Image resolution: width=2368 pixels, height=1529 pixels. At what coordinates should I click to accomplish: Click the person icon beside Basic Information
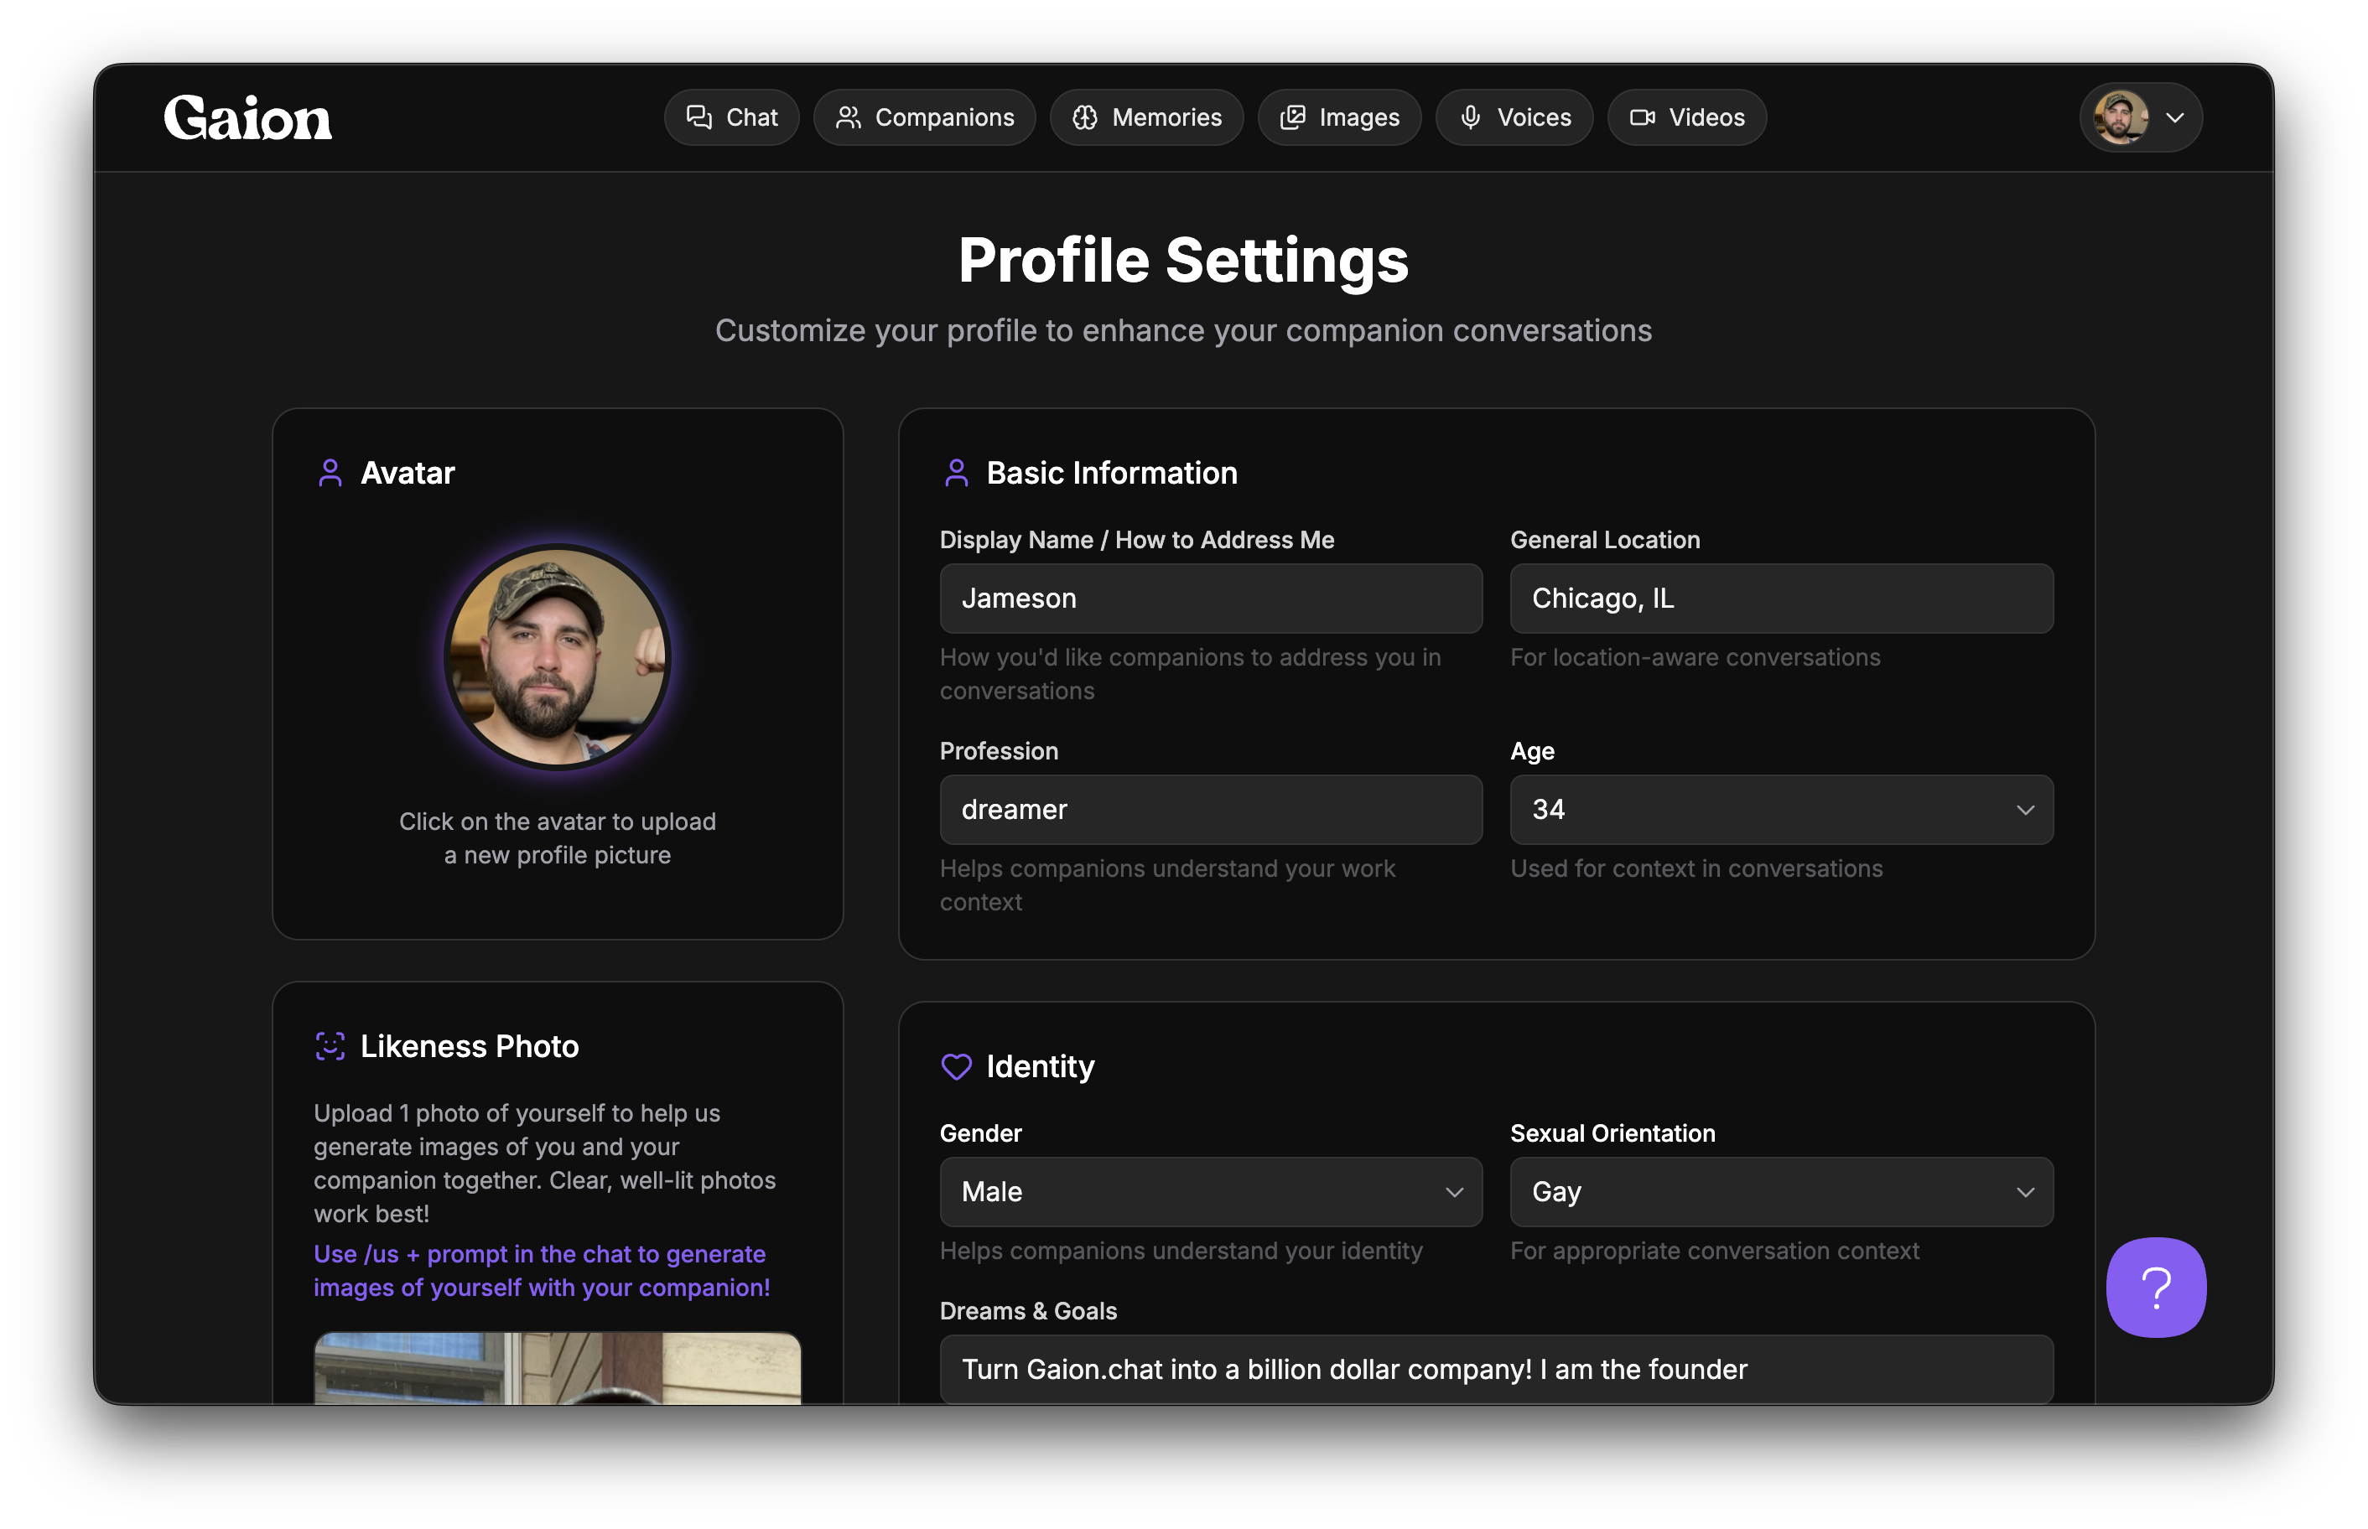coord(956,474)
